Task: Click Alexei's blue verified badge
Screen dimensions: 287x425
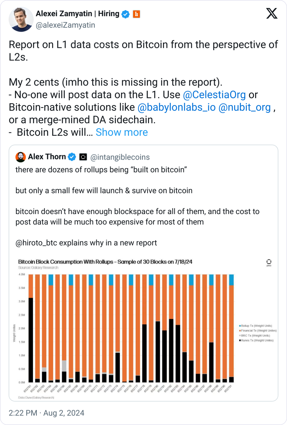Action: pyautogui.click(x=126, y=14)
